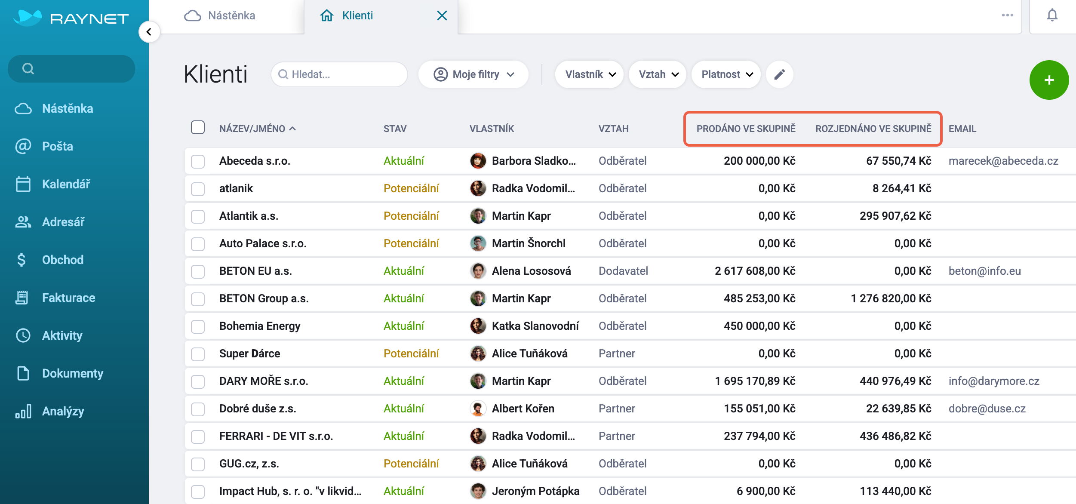Close the Klienti tab
This screenshot has width=1076, height=504.
coord(442,15)
